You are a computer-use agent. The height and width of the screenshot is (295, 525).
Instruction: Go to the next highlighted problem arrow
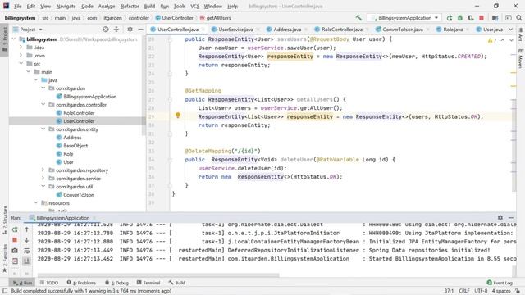[511, 40]
